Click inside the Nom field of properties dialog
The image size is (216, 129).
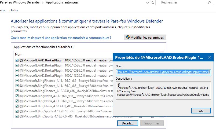coord(163,72)
